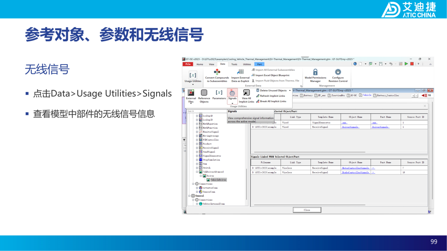Switch to the Home ribbon tab
This screenshot has width=447, height=251.
pos(200,65)
